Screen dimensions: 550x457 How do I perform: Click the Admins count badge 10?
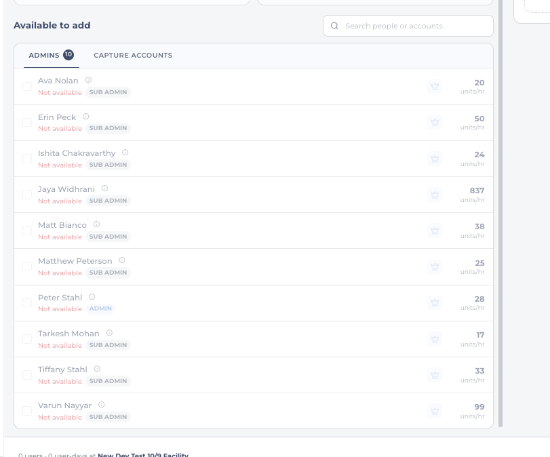(68, 55)
